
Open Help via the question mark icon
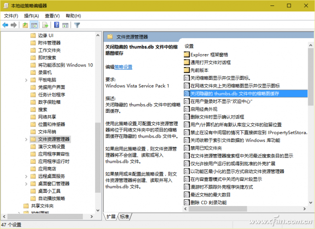click(x=57, y=25)
